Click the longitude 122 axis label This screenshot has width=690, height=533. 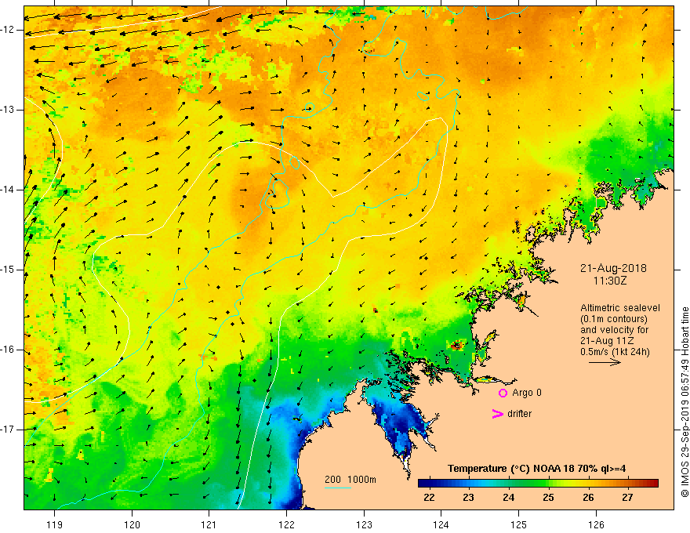click(286, 525)
